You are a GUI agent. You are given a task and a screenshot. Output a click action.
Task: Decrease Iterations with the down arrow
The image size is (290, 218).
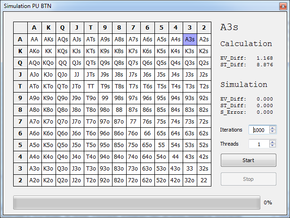pos(273,132)
